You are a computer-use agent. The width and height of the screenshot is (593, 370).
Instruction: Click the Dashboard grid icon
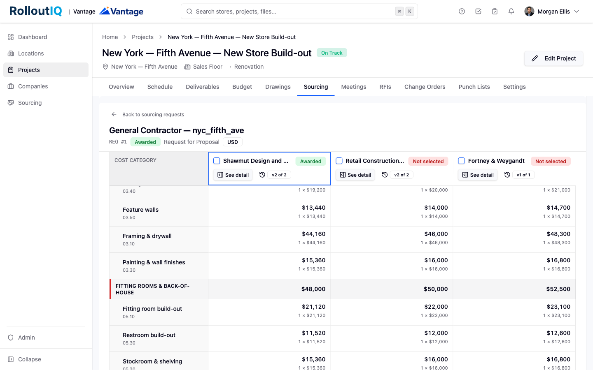11,37
